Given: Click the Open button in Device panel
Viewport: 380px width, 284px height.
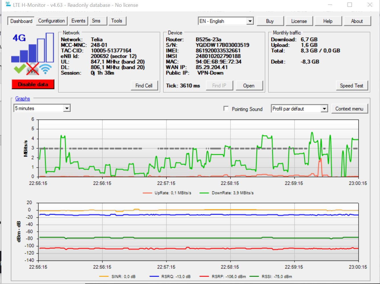Looking at the screenshot, I should coord(249,85).
